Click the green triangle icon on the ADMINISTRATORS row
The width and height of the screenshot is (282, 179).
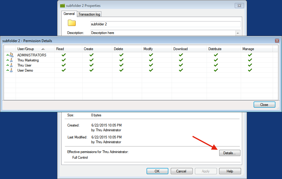tap(7, 55)
